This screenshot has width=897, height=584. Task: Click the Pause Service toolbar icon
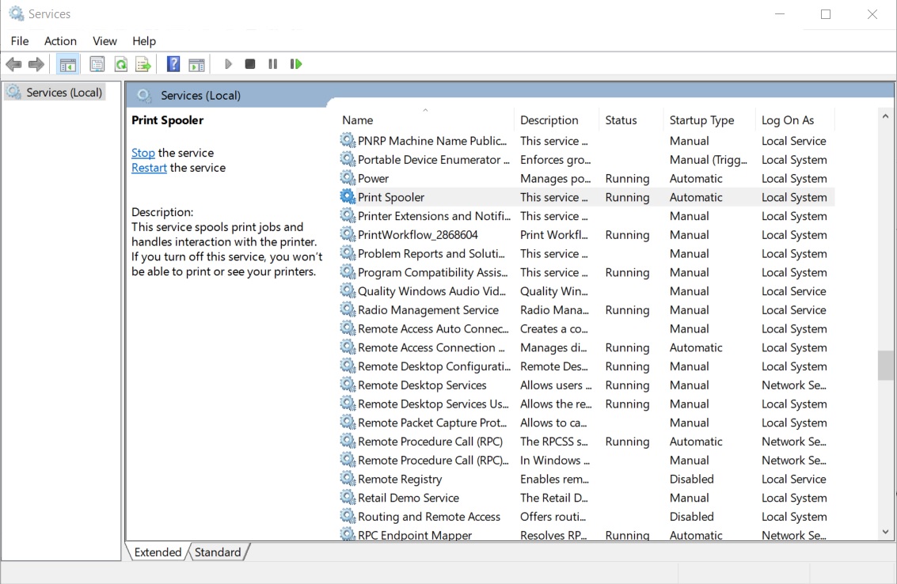click(x=273, y=64)
